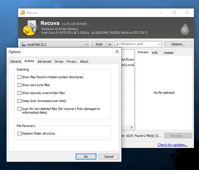Go to the Drives tab
This screenshot has width=199, height=170.
coord(59,61)
